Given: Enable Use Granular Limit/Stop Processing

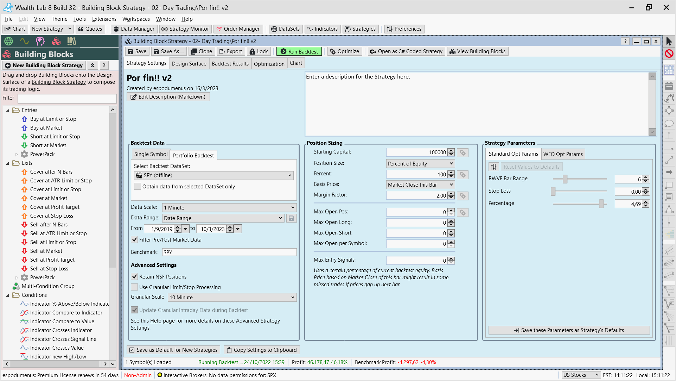Looking at the screenshot, I should click(x=135, y=287).
